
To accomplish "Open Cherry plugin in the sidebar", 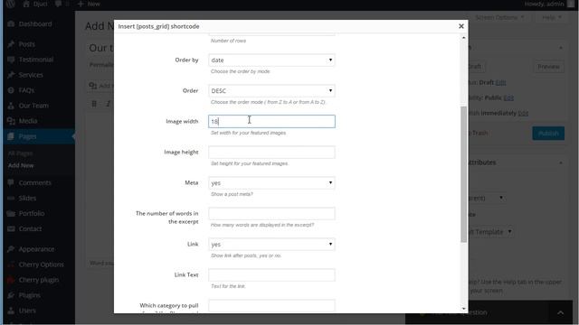I will pos(38,280).
